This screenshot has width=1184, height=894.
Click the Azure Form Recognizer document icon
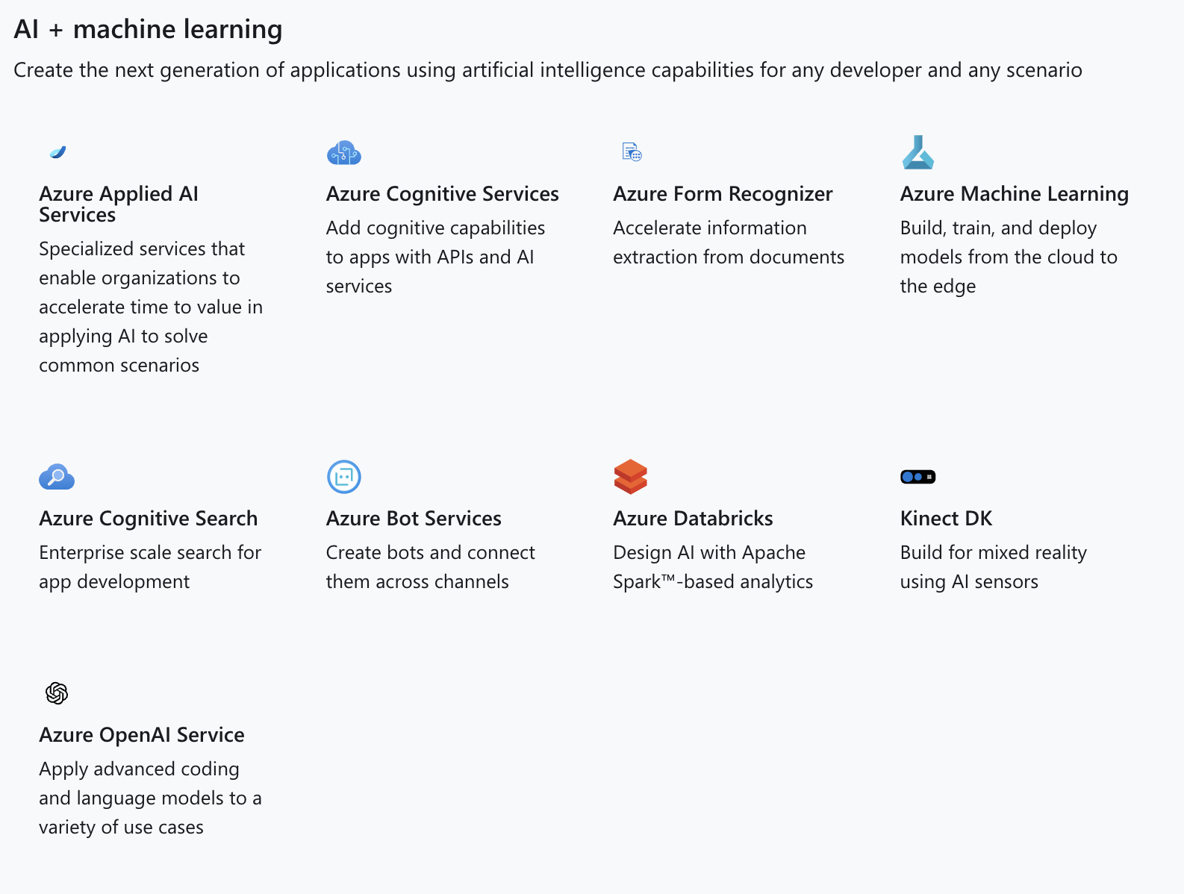tap(632, 152)
